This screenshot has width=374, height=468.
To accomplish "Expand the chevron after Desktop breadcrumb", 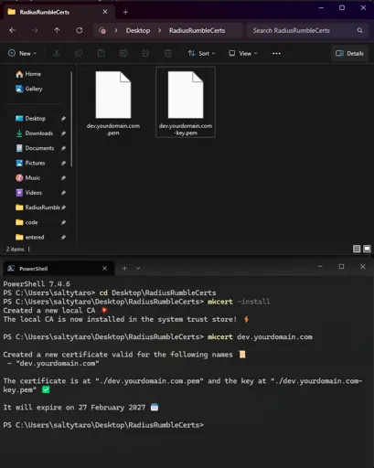I will [159, 30].
